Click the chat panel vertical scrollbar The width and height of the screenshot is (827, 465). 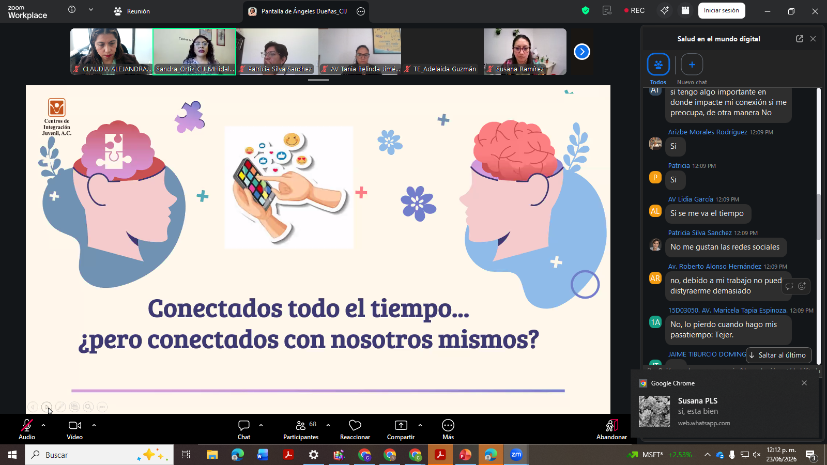(x=819, y=217)
